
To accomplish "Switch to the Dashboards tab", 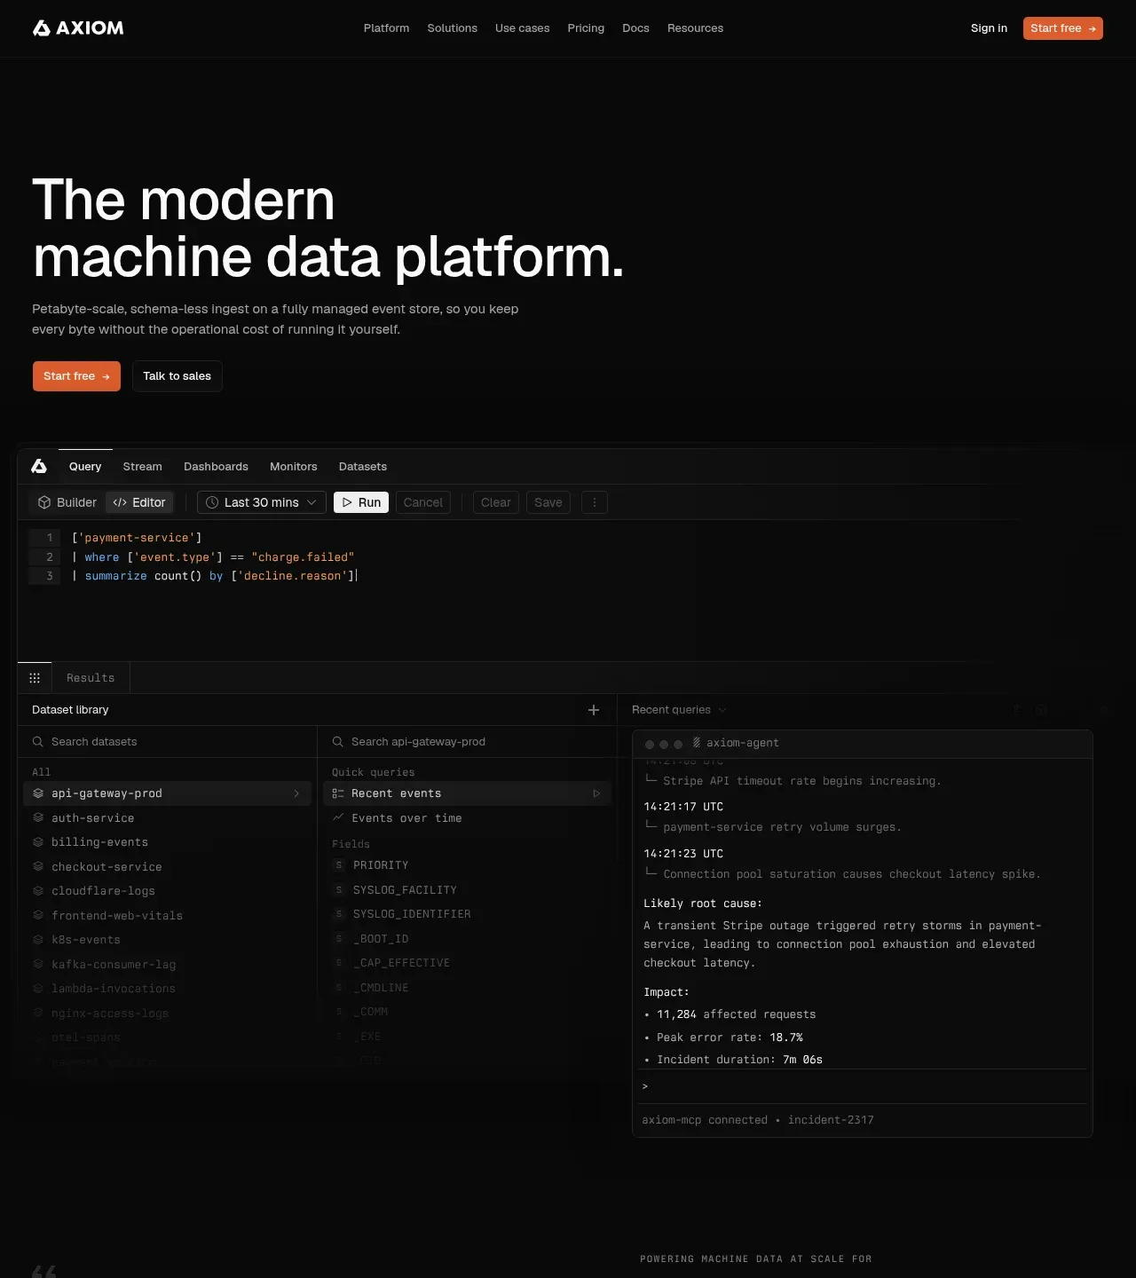I will click(x=216, y=467).
